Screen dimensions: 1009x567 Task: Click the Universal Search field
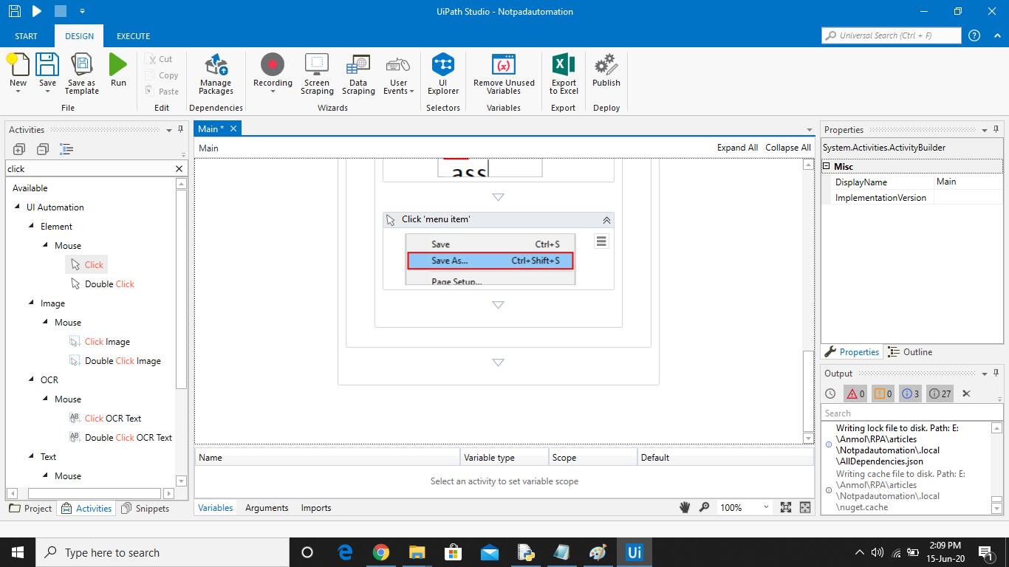(891, 35)
